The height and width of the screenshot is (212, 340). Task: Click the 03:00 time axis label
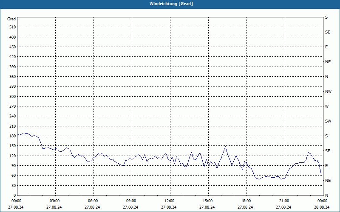click(x=55, y=201)
